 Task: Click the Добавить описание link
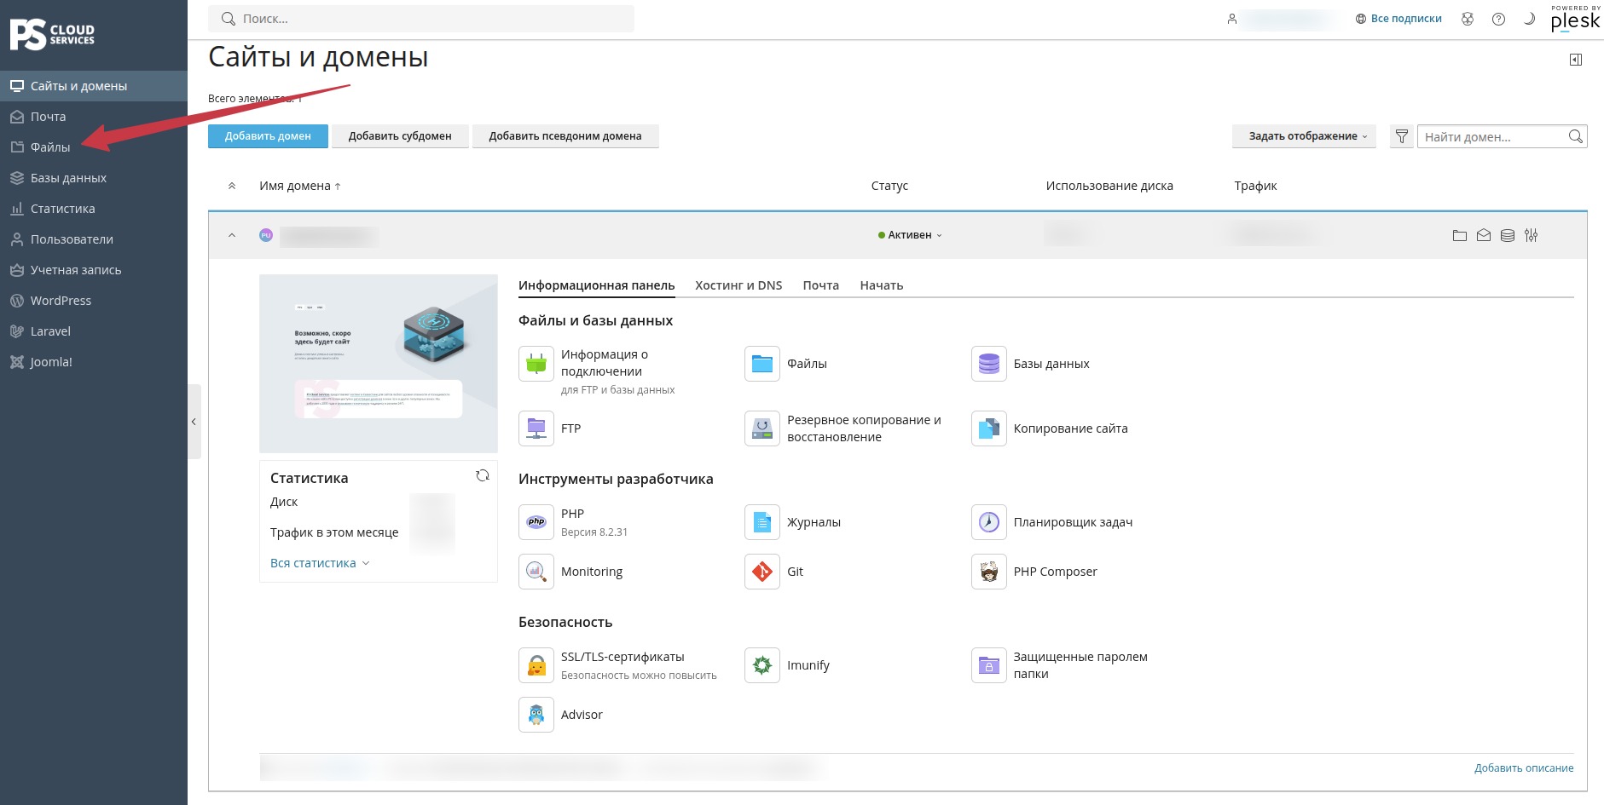(x=1524, y=768)
